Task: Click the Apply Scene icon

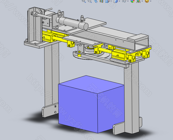Action: point(138,1)
